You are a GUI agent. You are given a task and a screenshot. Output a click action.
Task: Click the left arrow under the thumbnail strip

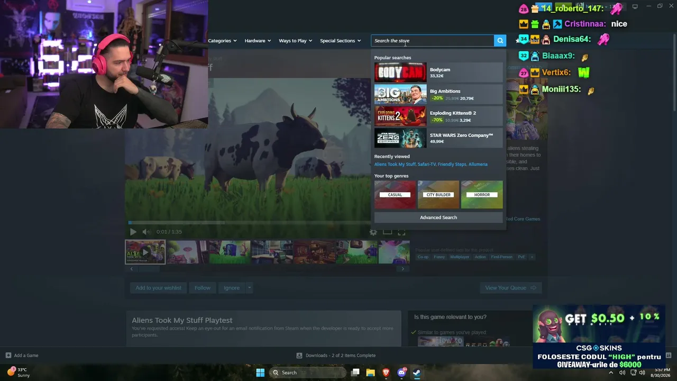coord(132,269)
